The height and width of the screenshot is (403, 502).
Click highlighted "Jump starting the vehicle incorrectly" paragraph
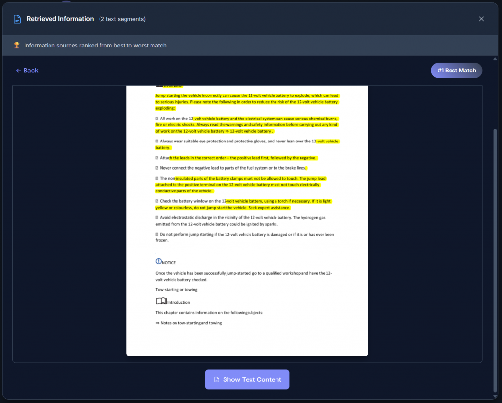247,102
